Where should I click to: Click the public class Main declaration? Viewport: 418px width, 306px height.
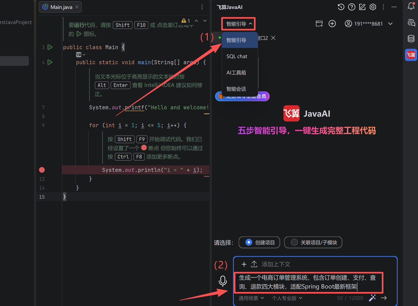(94, 47)
